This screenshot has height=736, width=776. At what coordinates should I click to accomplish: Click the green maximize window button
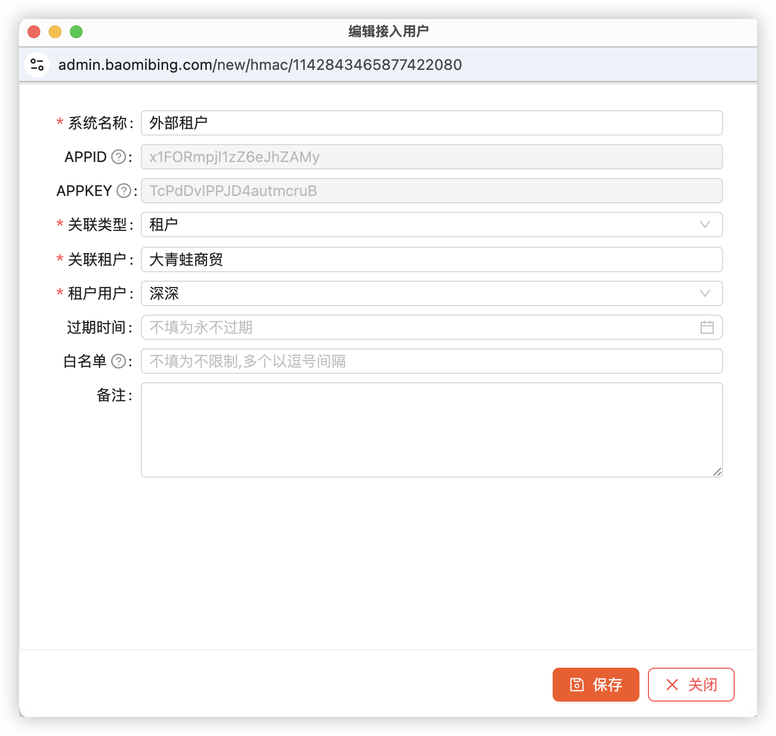coord(76,32)
